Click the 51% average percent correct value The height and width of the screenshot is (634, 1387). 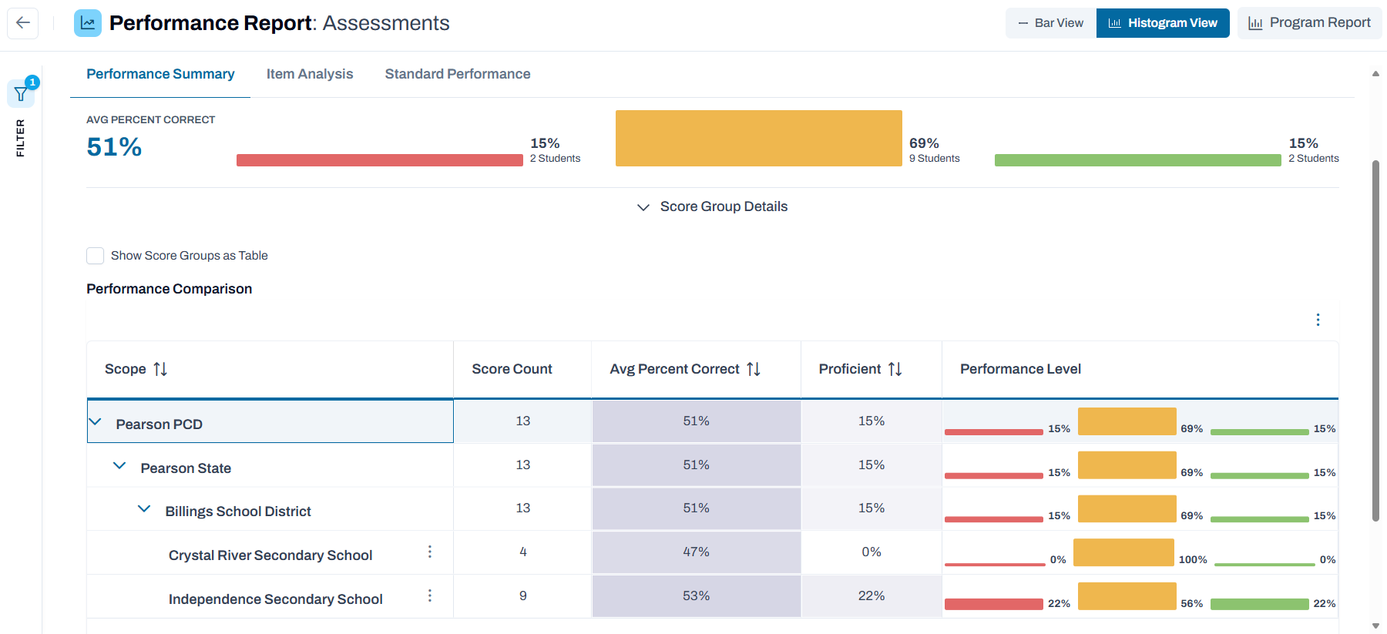pos(114,146)
